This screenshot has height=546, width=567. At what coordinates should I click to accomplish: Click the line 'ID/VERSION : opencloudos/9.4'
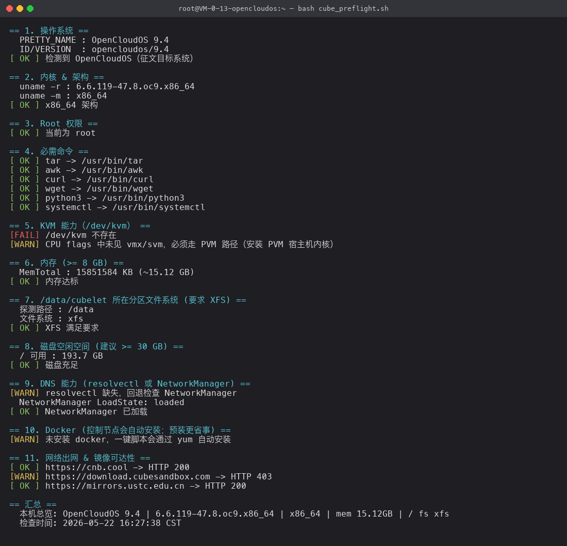94,49
